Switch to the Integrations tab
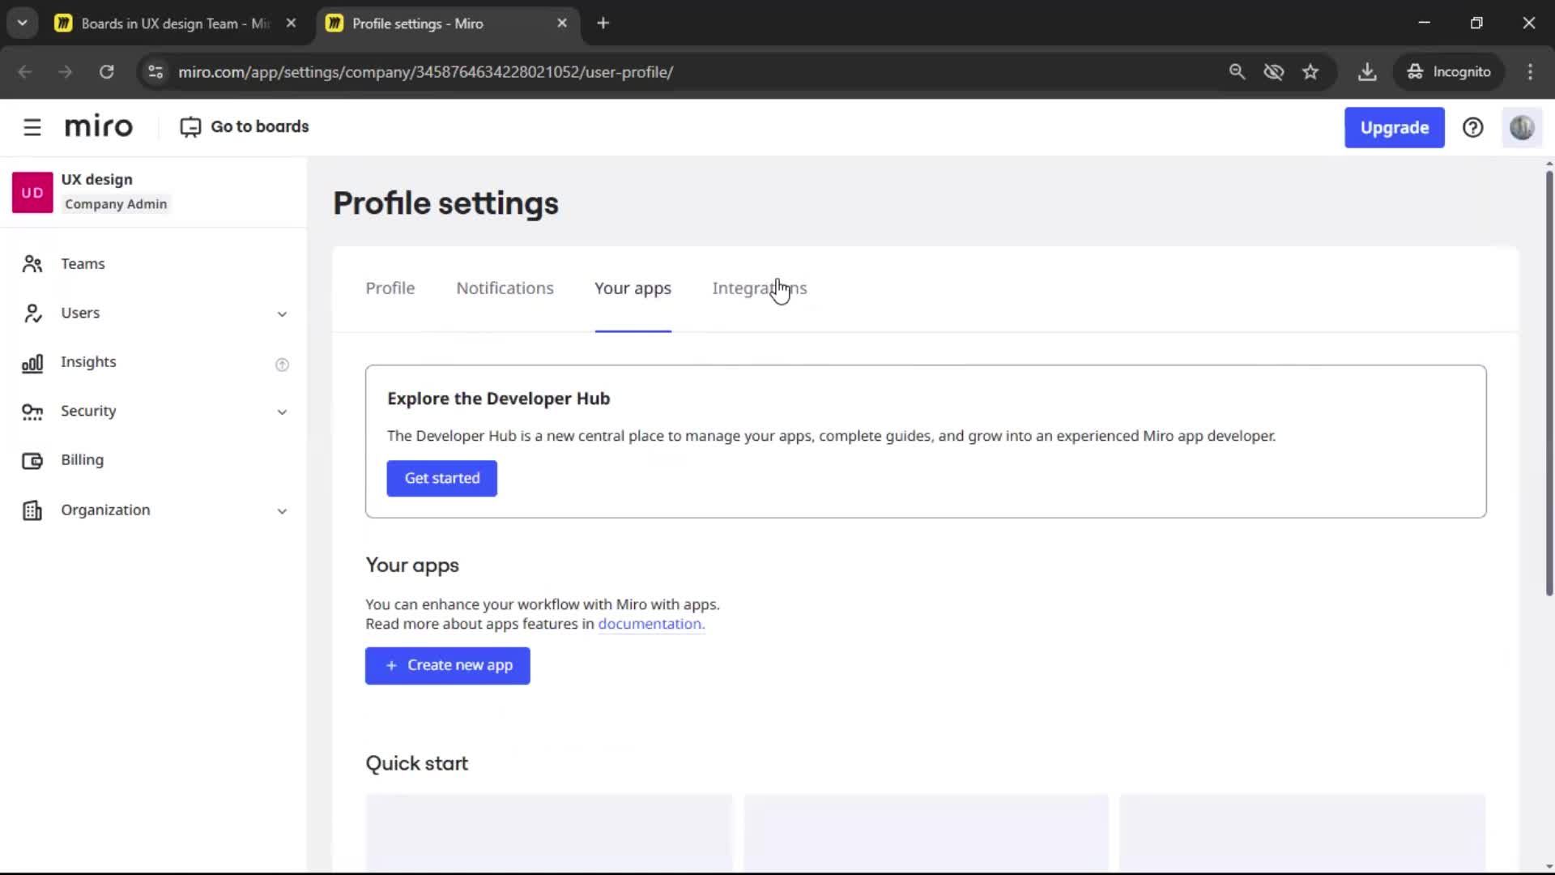Image resolution: width=1555 pixels, height=875 pixels. [x=760, y=288]
